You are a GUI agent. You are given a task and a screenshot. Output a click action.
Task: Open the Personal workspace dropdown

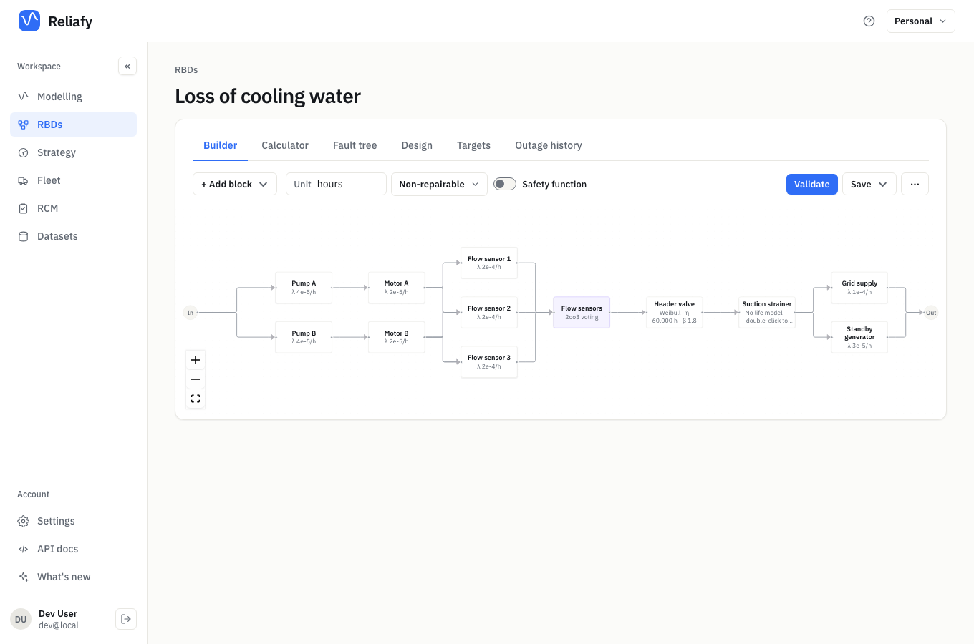(920, 21)
